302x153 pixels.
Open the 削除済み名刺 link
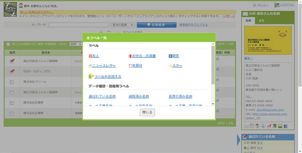139,97
